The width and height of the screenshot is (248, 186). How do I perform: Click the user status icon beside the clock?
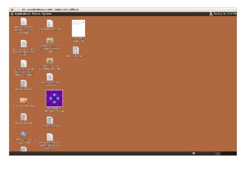pyautogui.click(x=211, y=14)
